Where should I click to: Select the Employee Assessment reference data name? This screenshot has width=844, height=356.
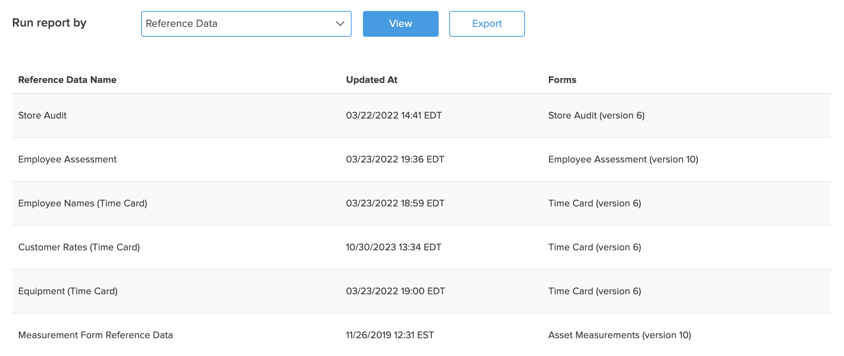coord(67,159)
